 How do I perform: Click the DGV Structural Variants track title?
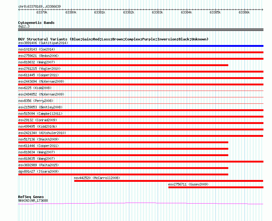click(x=113, y=39)
